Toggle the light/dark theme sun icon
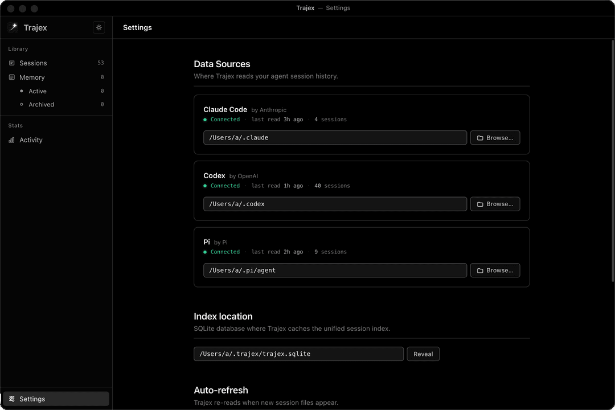615x410 pixels. tap(99, 27)
